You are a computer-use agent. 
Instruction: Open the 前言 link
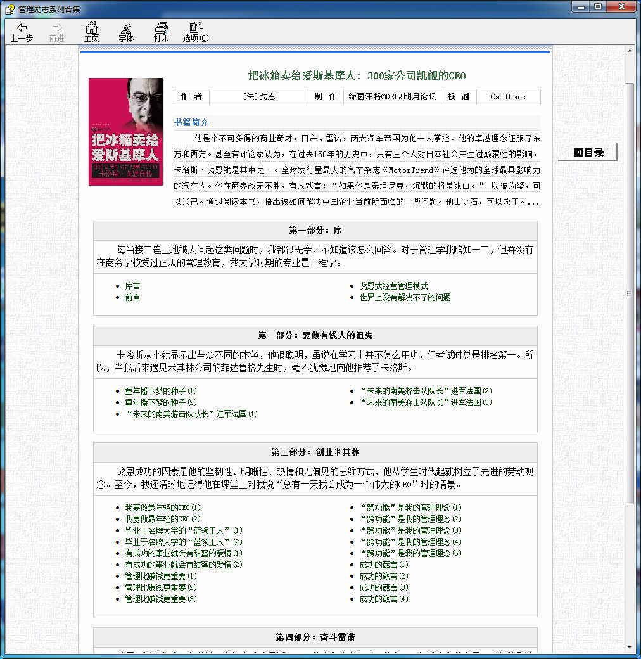point(132,297)
